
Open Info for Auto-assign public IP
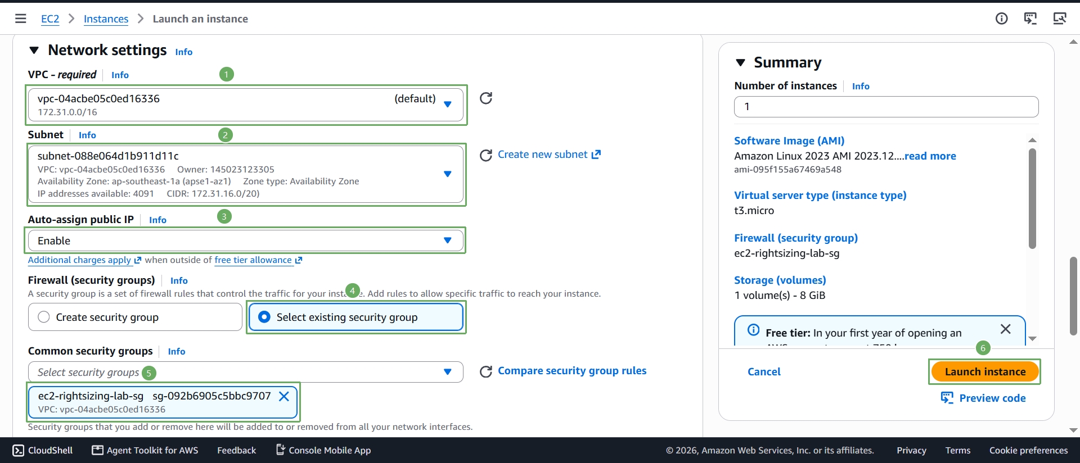click(157, 220)
